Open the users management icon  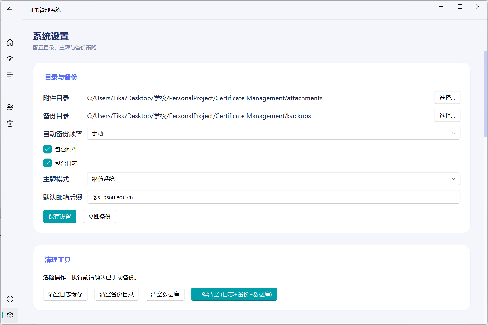point(10,107)
